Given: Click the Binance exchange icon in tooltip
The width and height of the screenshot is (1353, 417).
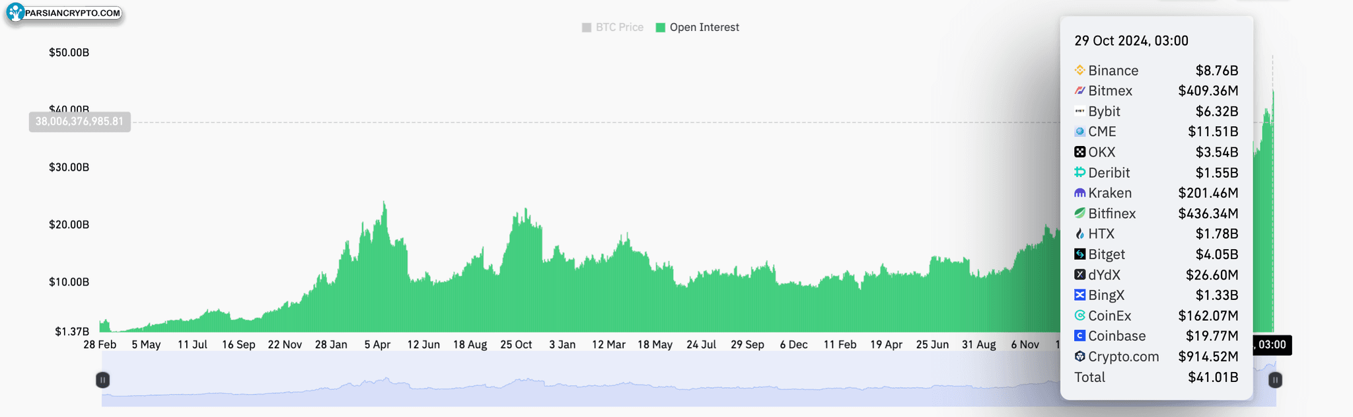Looking at the screenshot, I should tap(1079, 70).
